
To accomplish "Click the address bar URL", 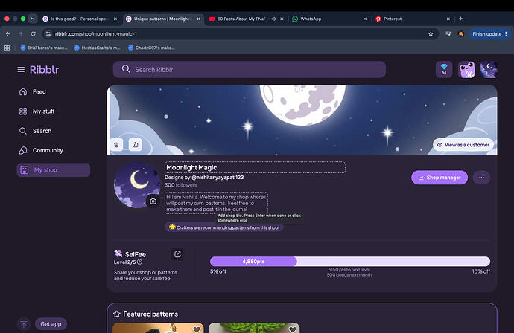I will point(95,33).
